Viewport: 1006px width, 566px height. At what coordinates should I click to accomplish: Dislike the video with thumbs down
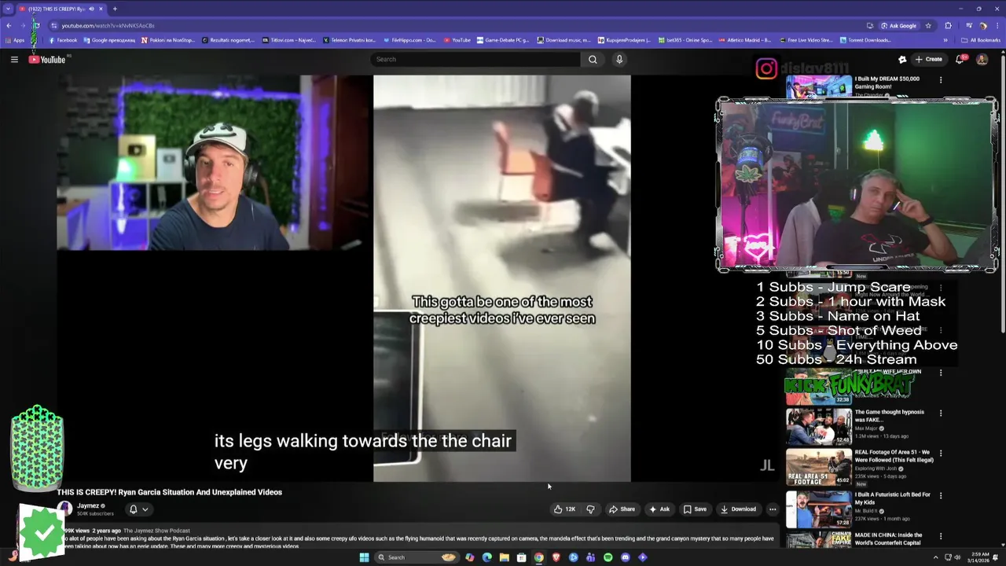pyautogui.click(x=590, y=509)
